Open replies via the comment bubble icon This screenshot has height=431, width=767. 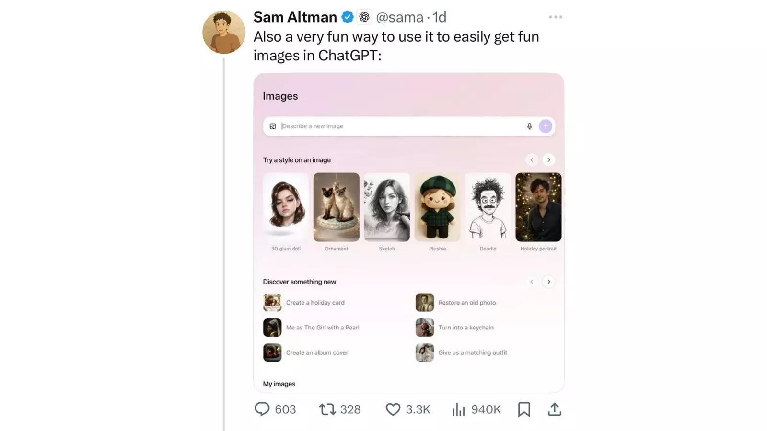click(263, 409)
